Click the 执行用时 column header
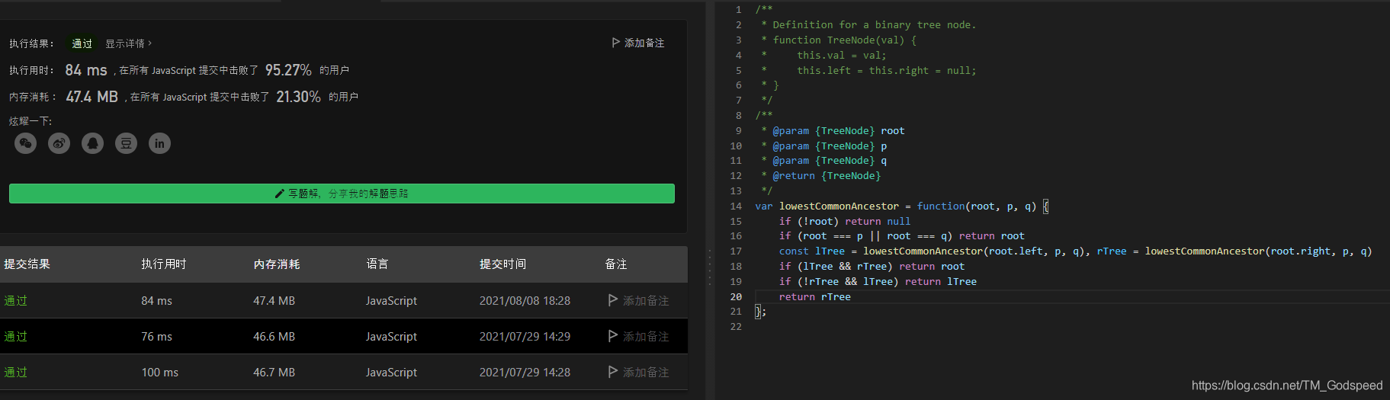Image resolution: width=1390 pixels, height=400 pixels. pyautogui.click(x=164, y=264)
